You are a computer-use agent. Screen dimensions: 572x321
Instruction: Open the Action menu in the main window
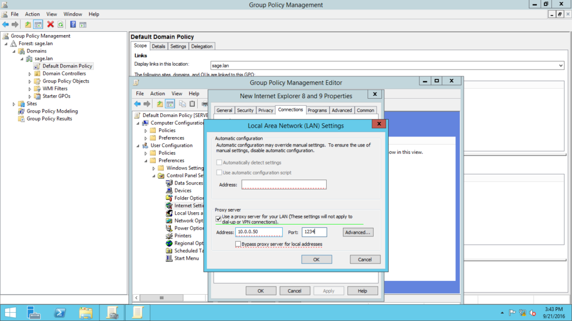pos(32,14)
